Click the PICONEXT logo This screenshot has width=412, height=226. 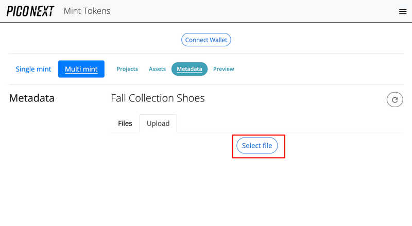[x=30, y=11]
